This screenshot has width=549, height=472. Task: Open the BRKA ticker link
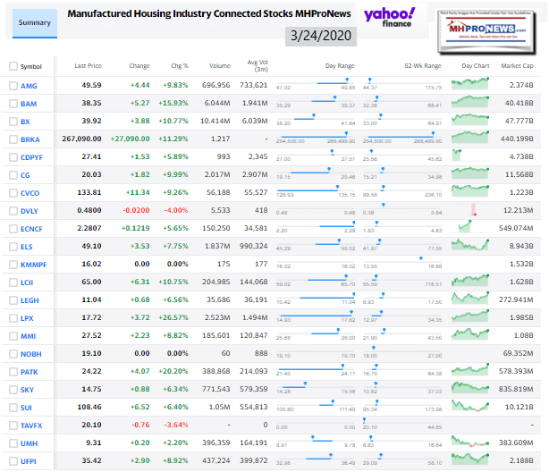point(31,139)
